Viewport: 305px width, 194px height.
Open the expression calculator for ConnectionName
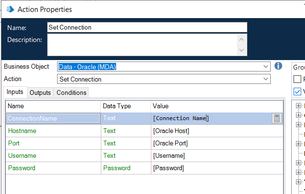click(x=276, y=119)
